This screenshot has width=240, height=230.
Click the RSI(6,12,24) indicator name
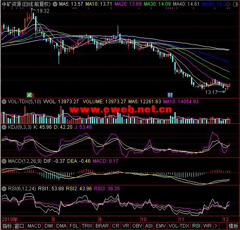point(22,189)
